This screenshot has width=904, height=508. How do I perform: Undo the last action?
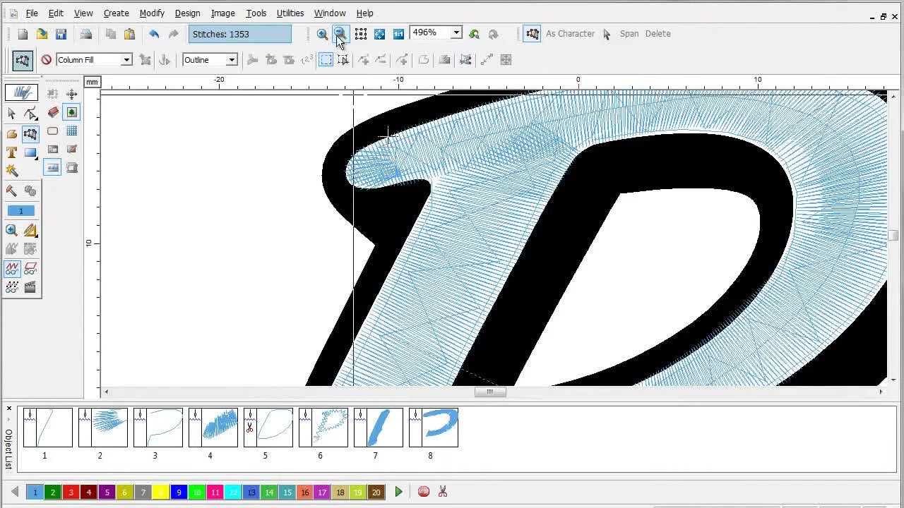tap(154, 33)
